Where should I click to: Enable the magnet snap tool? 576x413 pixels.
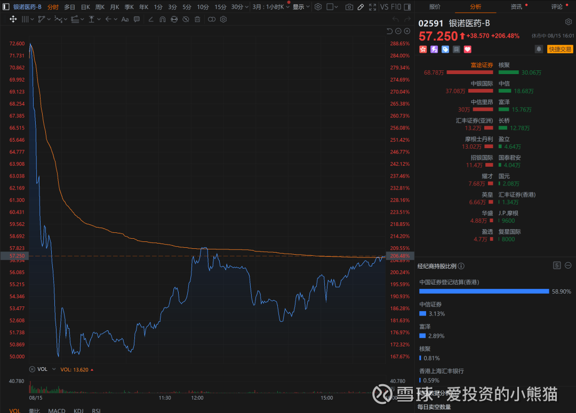162,19
